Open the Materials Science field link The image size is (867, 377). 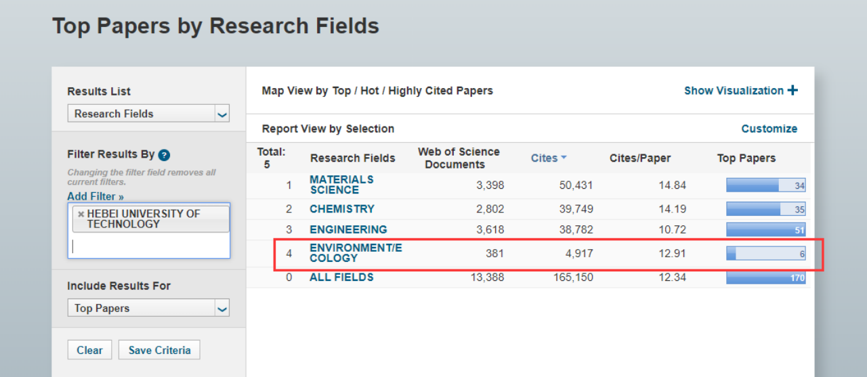click(x=341, y=185)
